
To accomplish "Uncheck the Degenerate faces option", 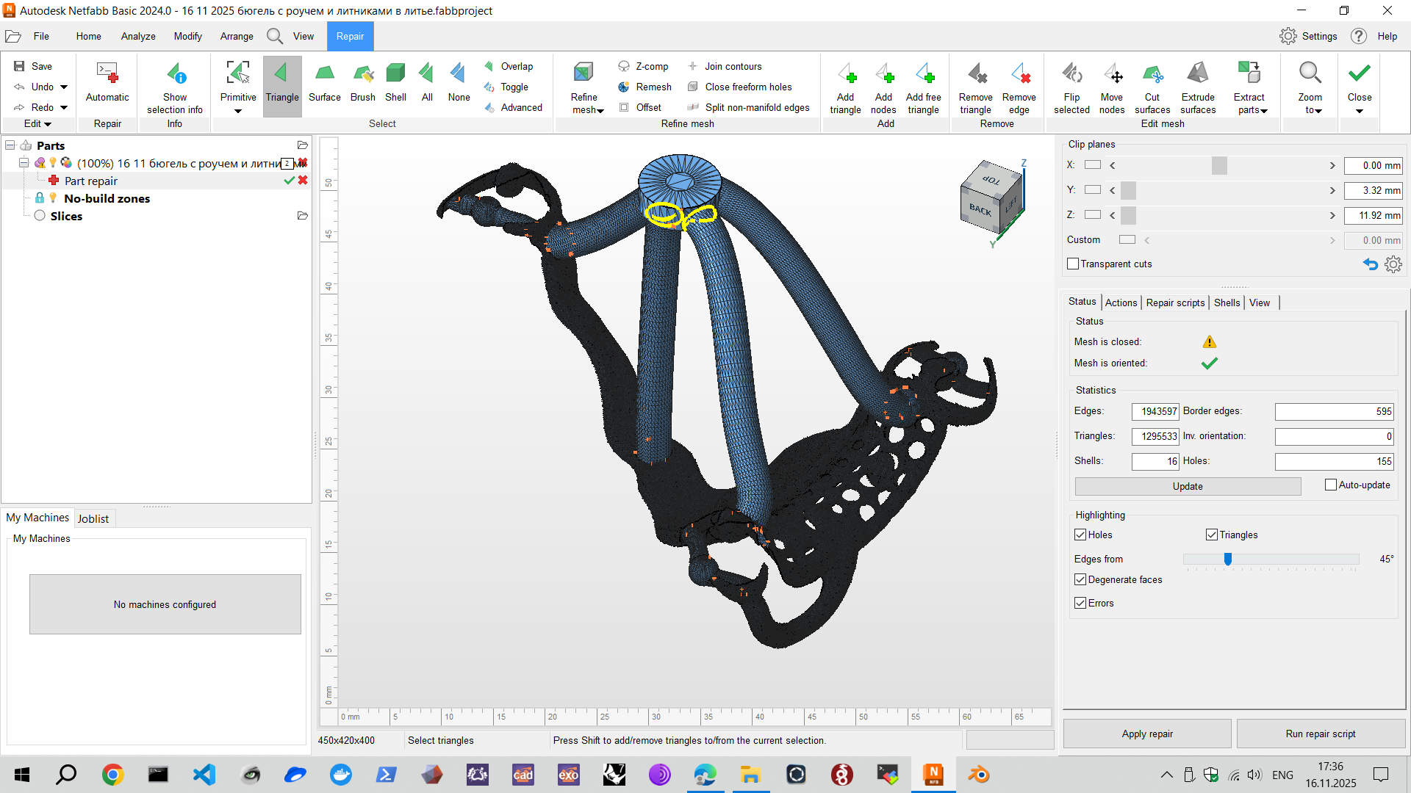I will tap(1080, 579).
